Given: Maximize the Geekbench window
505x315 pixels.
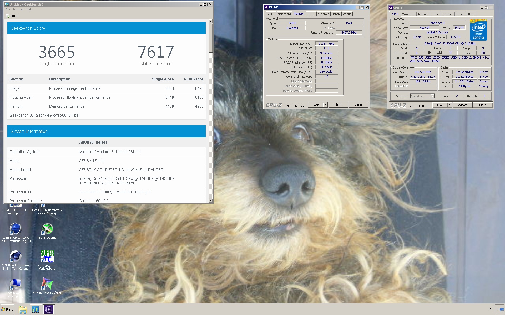Looking at the screenshot, I should click(205, 4).
